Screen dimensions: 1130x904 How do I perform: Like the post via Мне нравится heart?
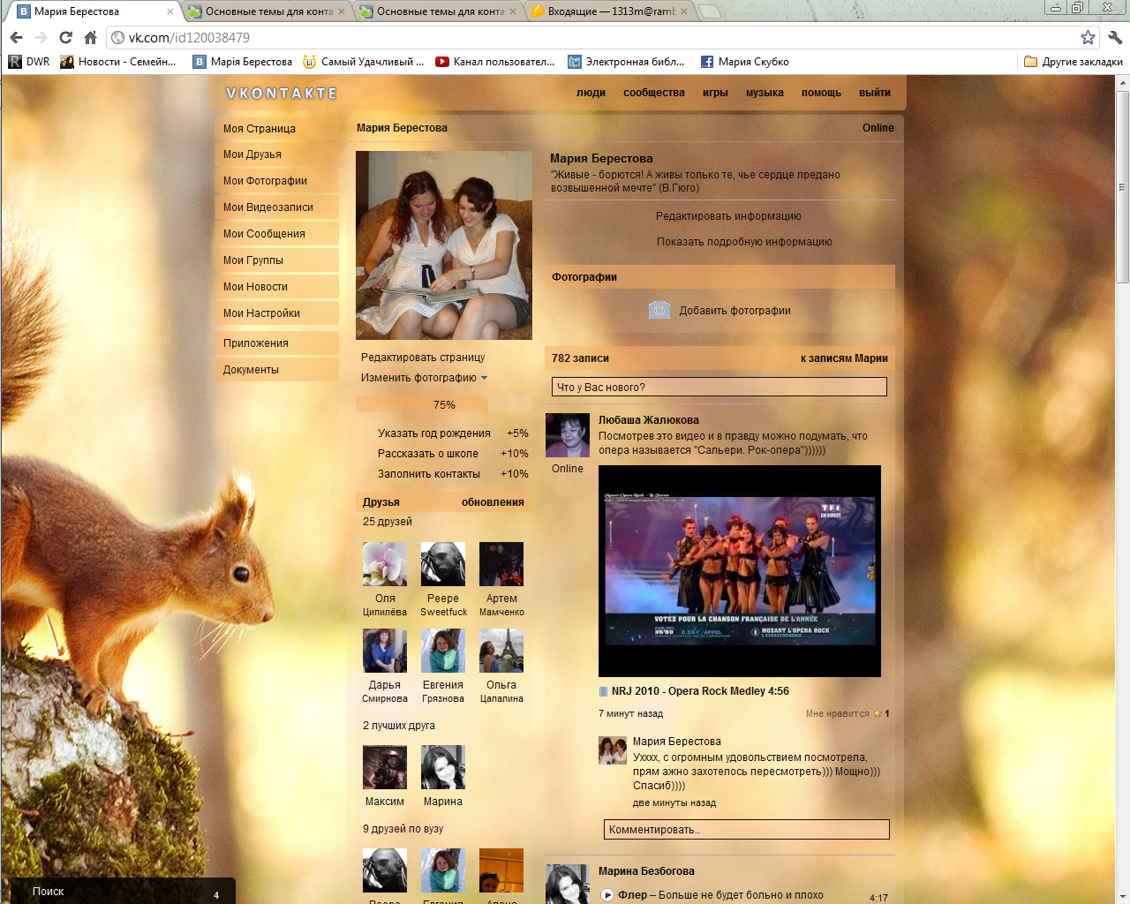pos(878,713)
